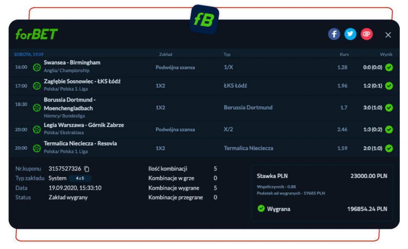Close the coupon popup
Viewport: 408px width, 249px height.
[388, 35]
